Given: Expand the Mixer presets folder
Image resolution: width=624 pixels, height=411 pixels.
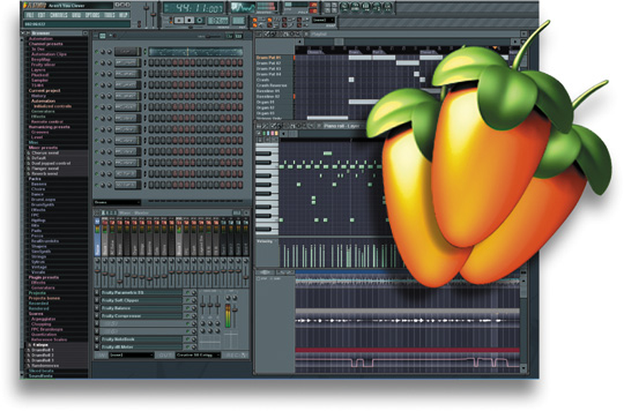Looking at the screenshot, I should pos(43,148).
